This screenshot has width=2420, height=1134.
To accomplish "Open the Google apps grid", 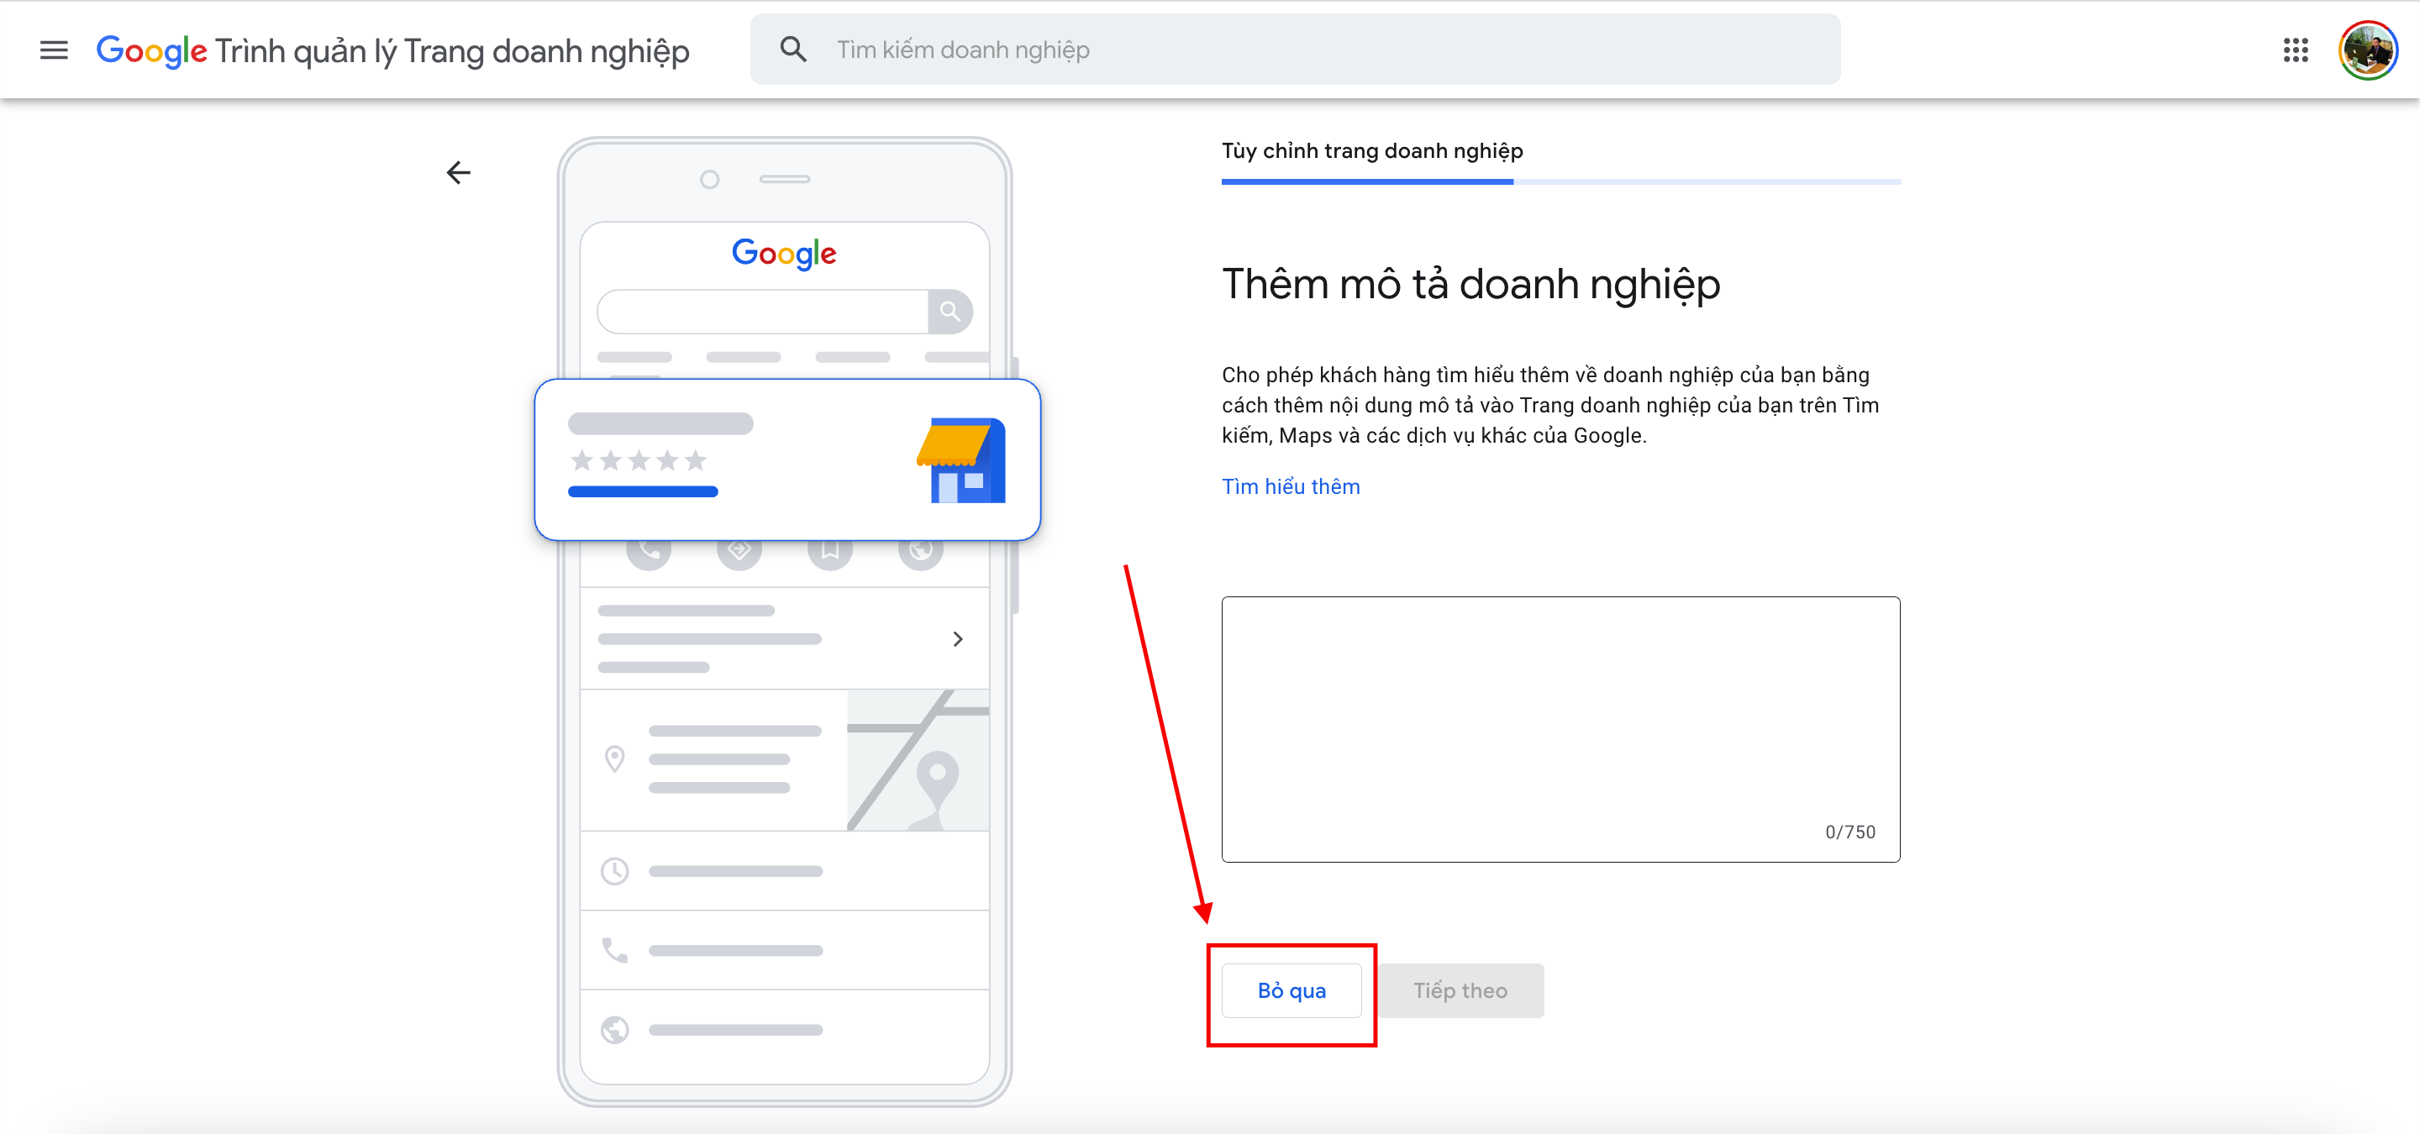I will [x=2295, y=50].
